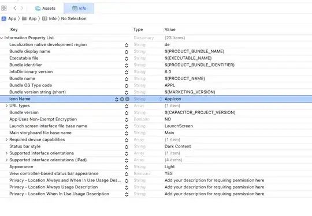Go forward with the right navigation arrow
The image size is (312, 216).
22,8
